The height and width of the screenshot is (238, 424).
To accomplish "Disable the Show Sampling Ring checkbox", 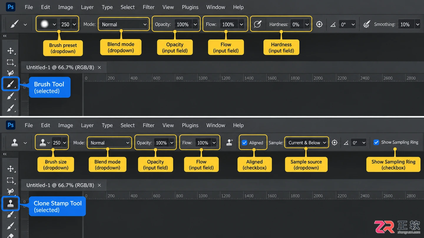I will [x=376, y=142].
